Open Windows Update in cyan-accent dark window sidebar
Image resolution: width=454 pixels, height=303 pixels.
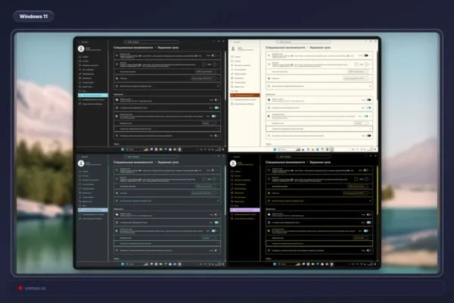[x=92, y=104]
